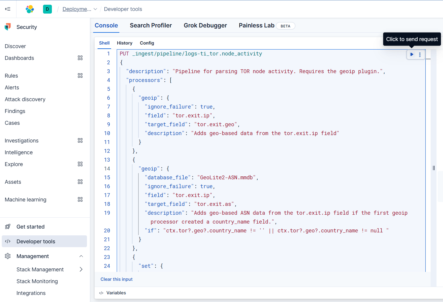Open the History tab

click(x=124, y=43)
